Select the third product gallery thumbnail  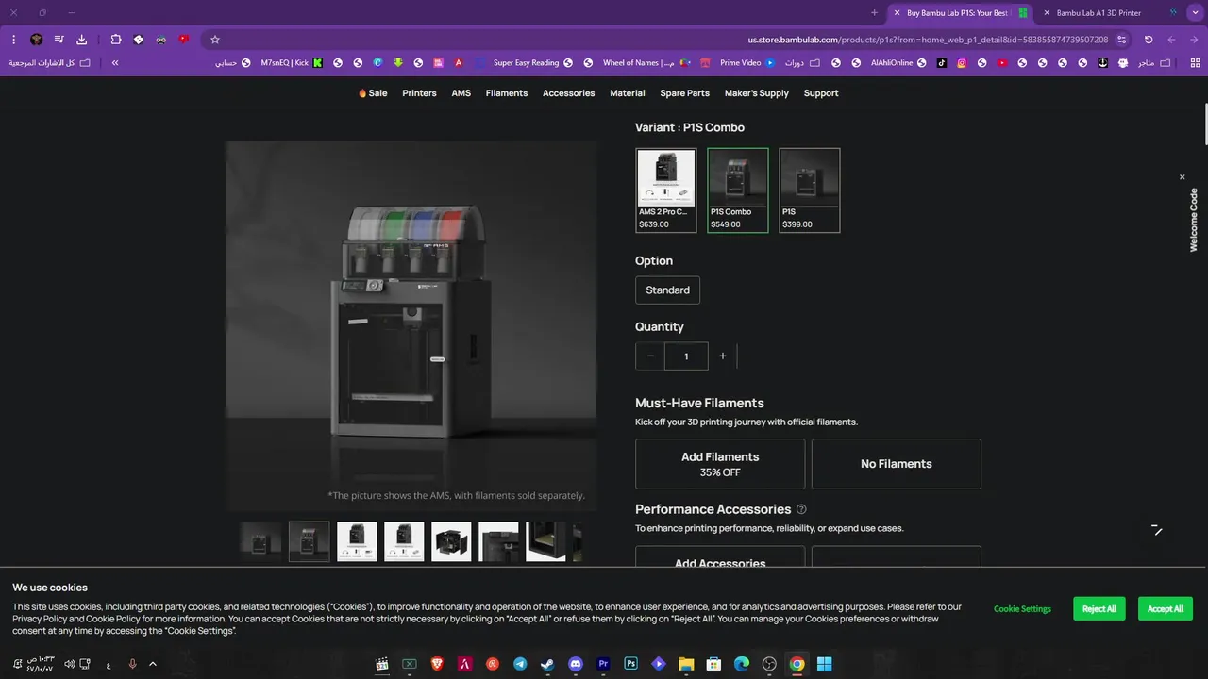pos(357,541)
